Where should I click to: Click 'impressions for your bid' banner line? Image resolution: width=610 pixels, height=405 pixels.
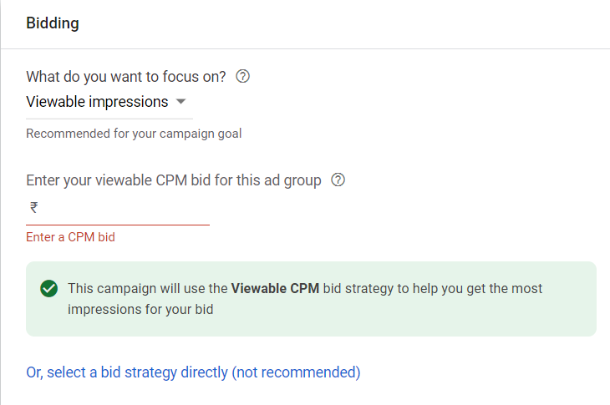coord(140,309)
